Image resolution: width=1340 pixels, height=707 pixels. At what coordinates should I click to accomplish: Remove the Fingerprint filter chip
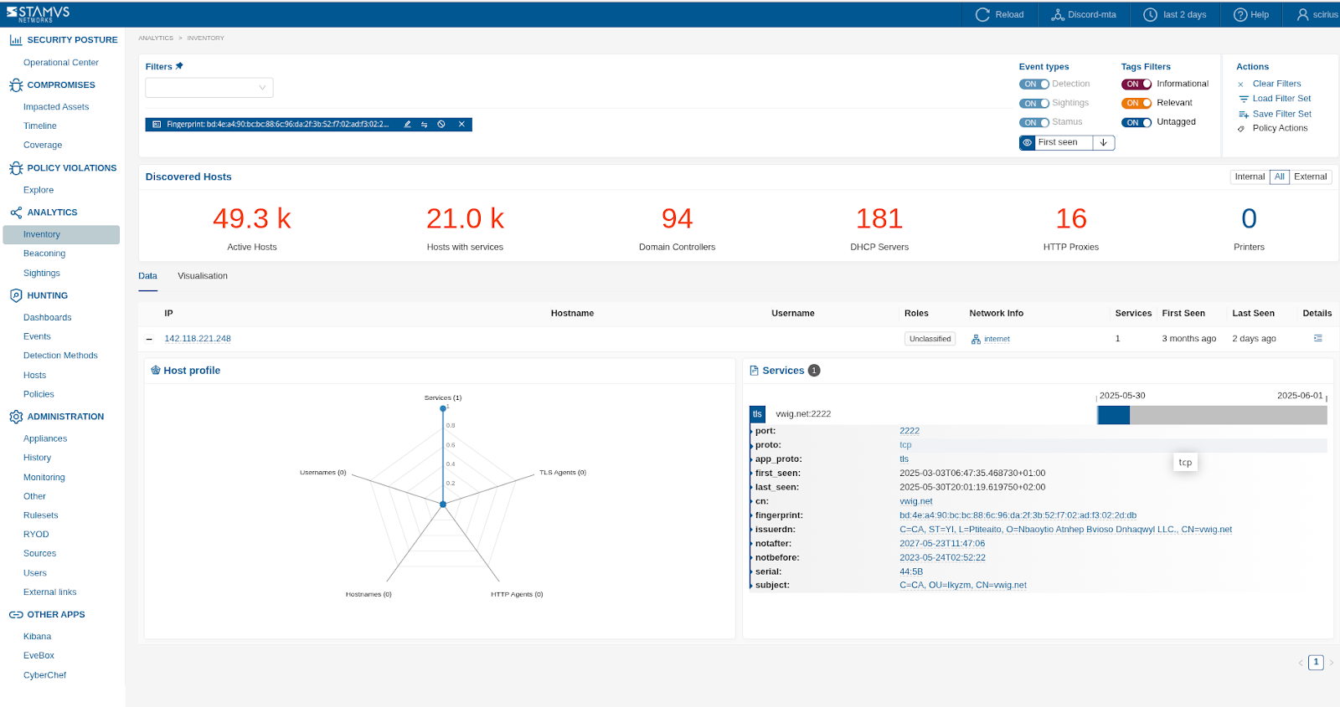pos(461,125)
